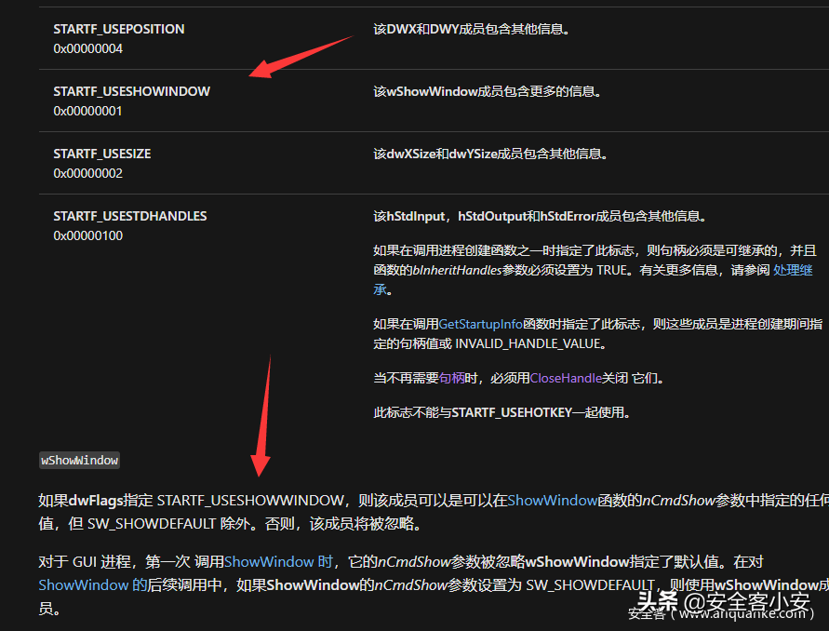Click the 该dwXSize和dwYSize description text
Viewport: 829px width, 631px height.
pyautogui.click(x=490, y=154)
